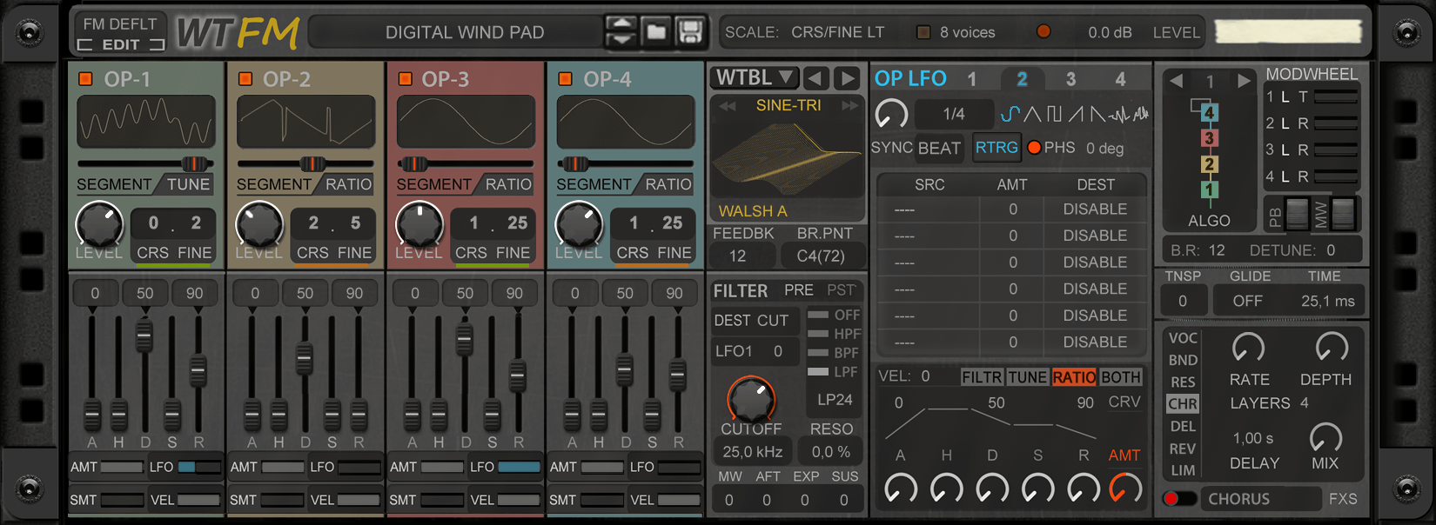The width and height of the screenshot is (1436, 525).
Task: Go to next wavetable bank arrow
Action: tap(846, 78)
